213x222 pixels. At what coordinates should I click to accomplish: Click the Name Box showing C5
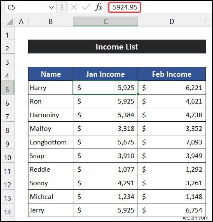pyautogui.click(x=30, y=7)
